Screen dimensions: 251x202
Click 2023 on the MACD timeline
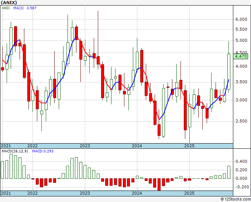[85, 193]
